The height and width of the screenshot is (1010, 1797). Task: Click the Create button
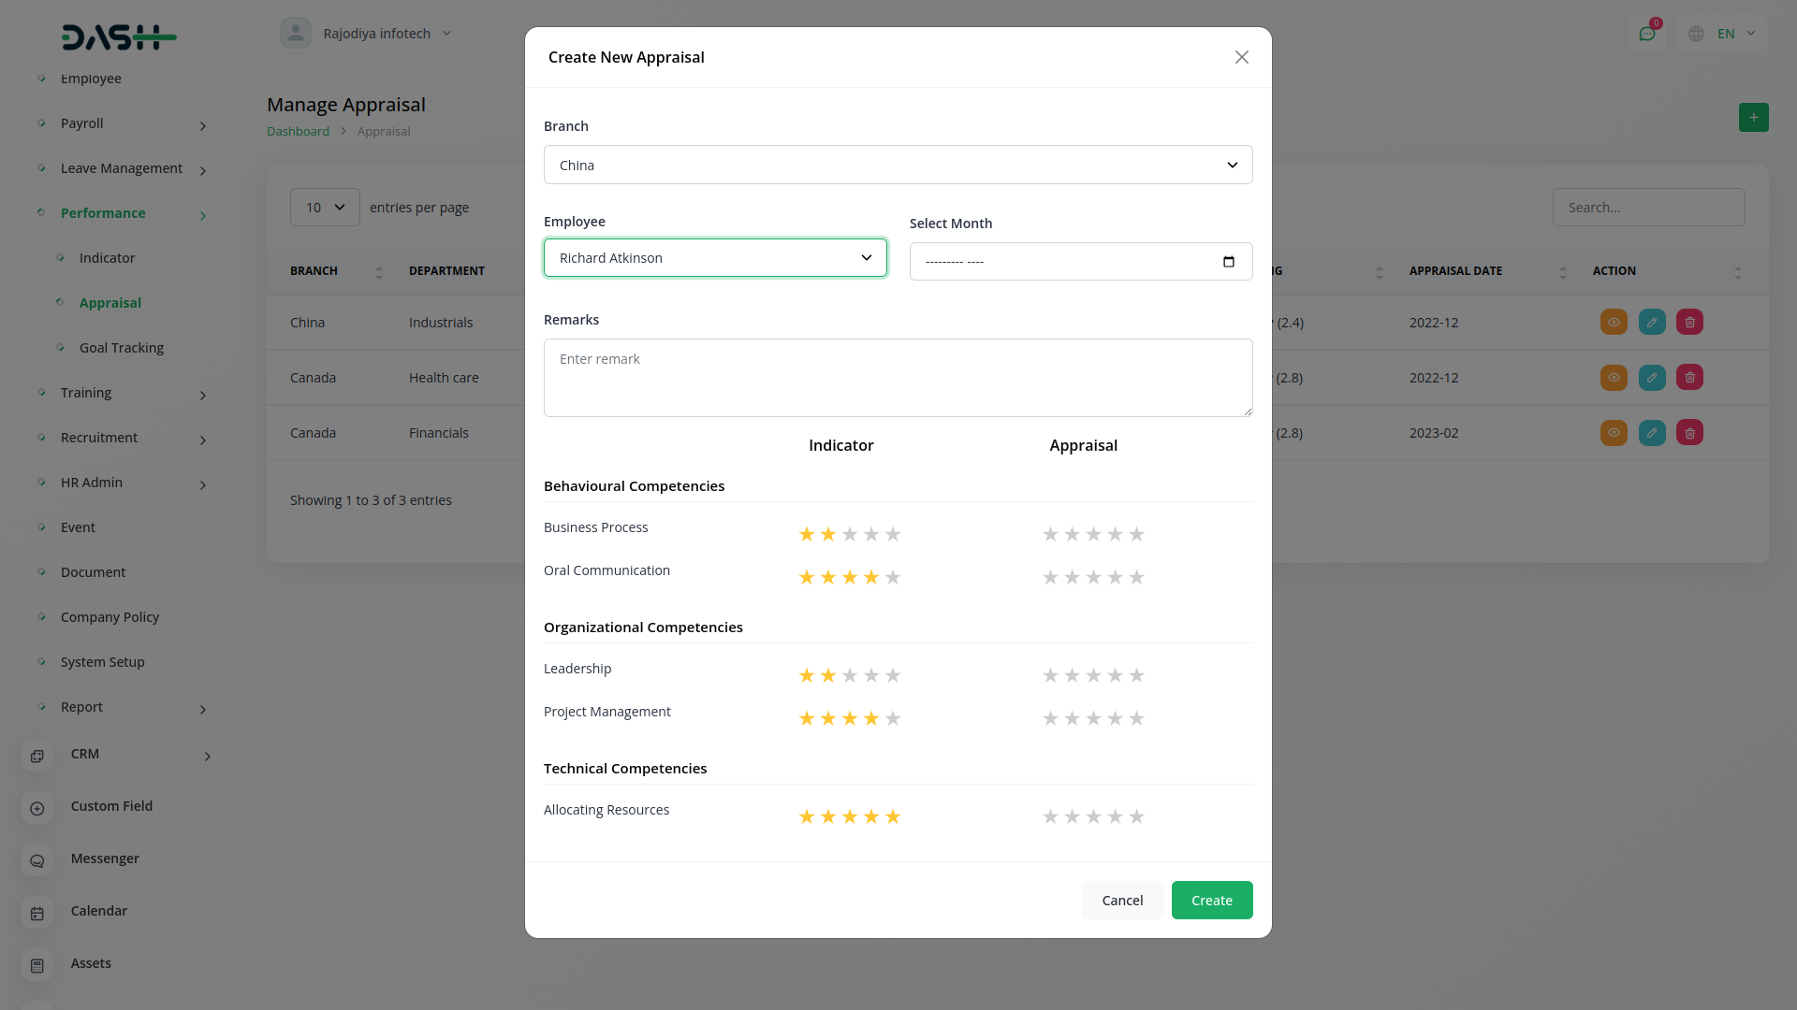(x=1211, y=901)
